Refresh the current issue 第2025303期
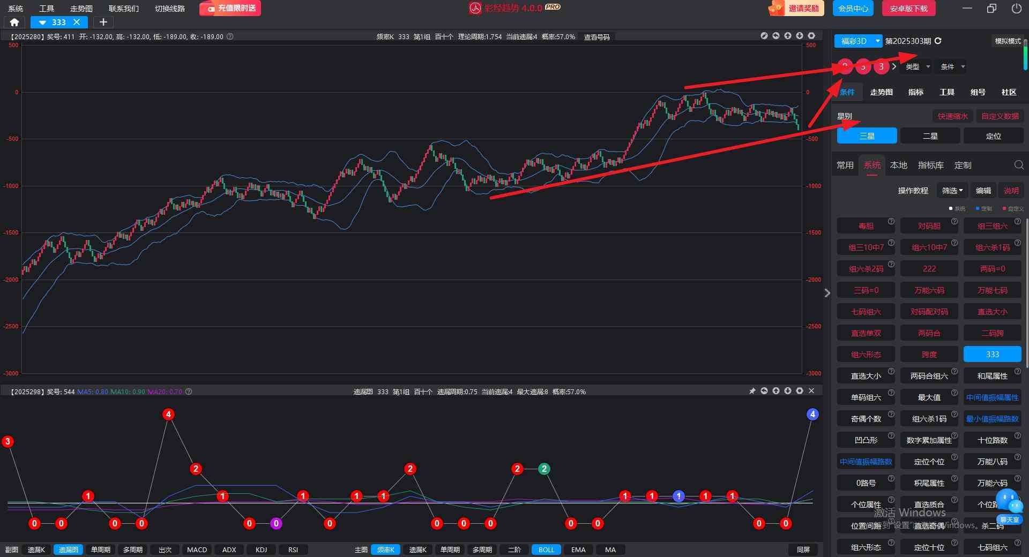The image size is (1029, 557). coord(938,41)
